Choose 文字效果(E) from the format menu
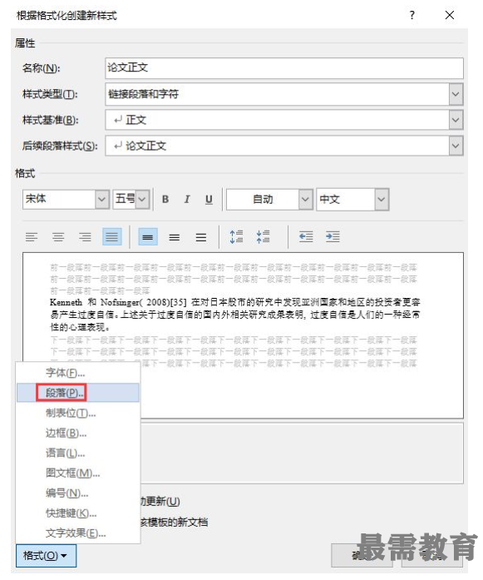The height and width of the screenshot is (580, 483). [78, 533]
